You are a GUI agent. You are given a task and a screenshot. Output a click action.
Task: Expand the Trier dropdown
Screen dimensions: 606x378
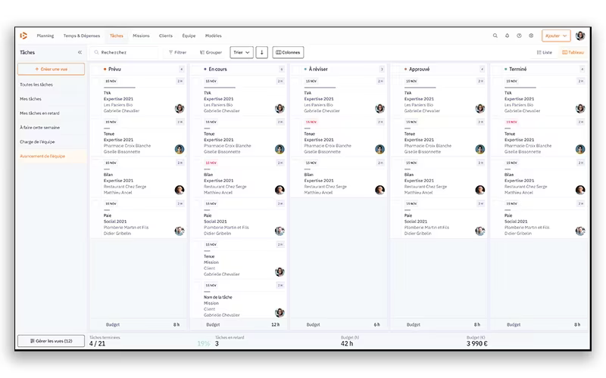tap(242, 52)
